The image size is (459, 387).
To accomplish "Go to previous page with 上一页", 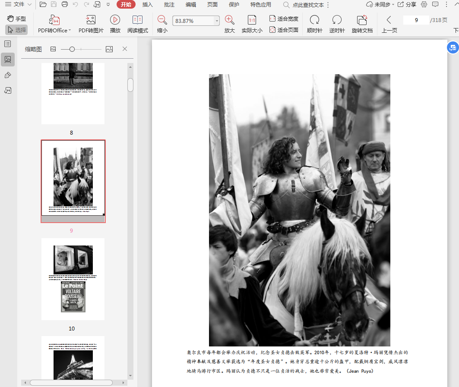I will point(389,20).
